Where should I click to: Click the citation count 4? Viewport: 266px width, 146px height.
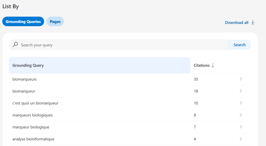pyautogui.click(x=195, y=139)
